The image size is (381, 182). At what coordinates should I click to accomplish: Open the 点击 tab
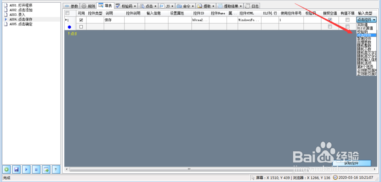(x=148, y=6)
